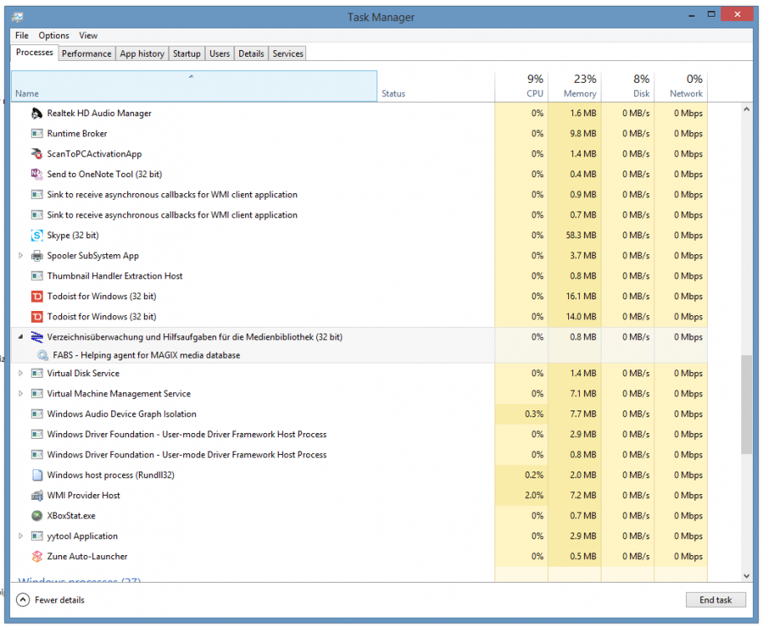The height and width of the screenshot is (627, 763).
Task: Select Windows Audio Device Graph Isolation icon
Action: pos(37,414)
